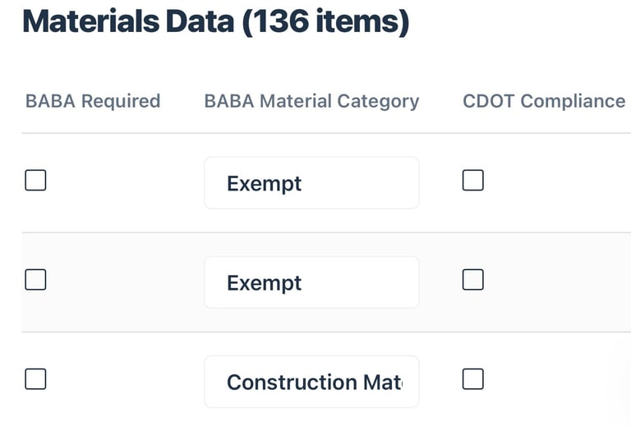Viewport: 631px width, 426px height.
Task: Tick CDOT Compliance for the Construction Materials row
Action: pyautogui.click(x=472, y=379)
